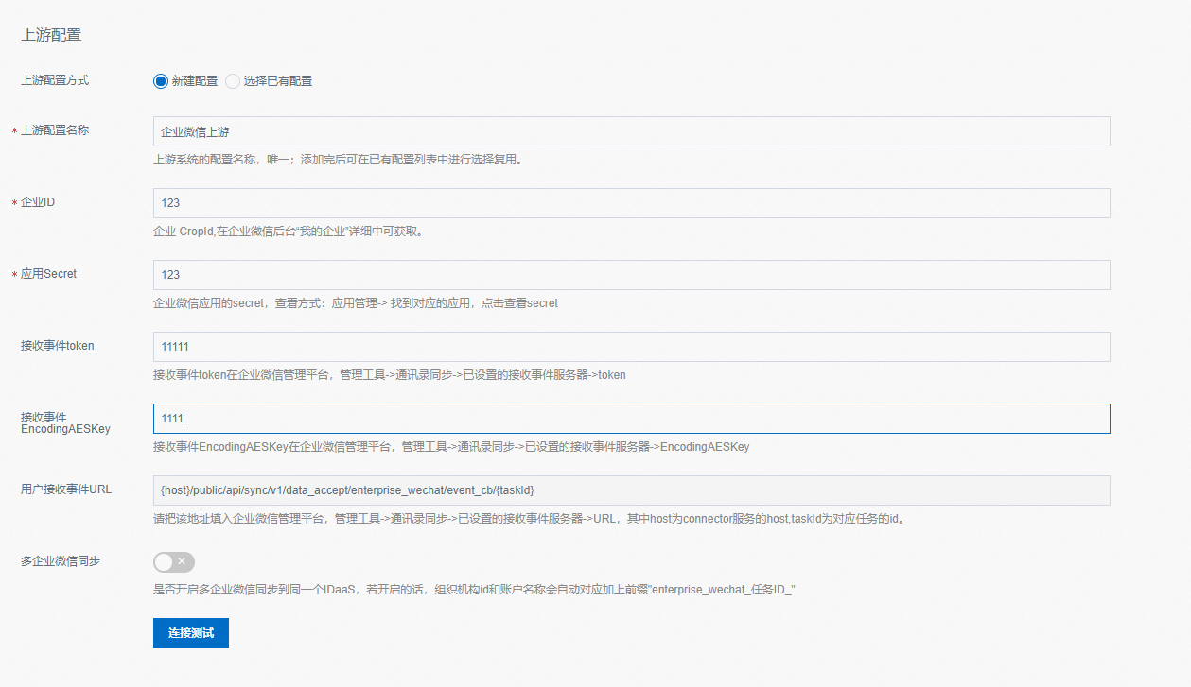Click the 上游配置 section heading

click(51, 35)
